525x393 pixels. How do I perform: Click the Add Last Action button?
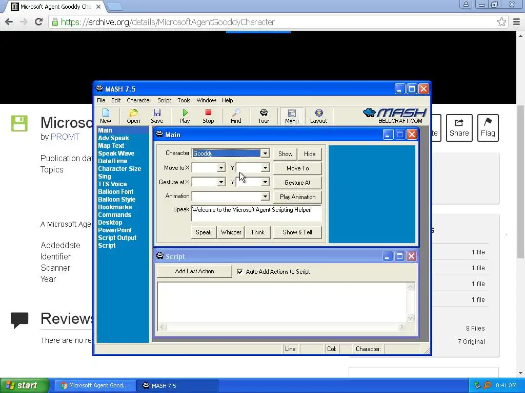194,271
